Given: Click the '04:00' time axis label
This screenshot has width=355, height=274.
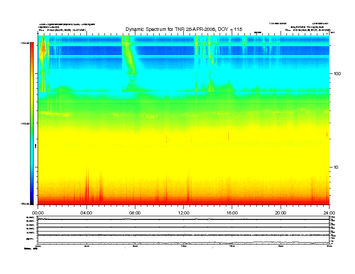Looking at the screenshot, I should [87, 213].
